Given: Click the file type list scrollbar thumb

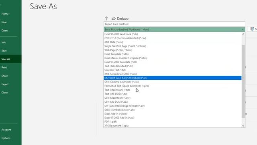Looking at the screenshot, I should click(x=243, y=81).
